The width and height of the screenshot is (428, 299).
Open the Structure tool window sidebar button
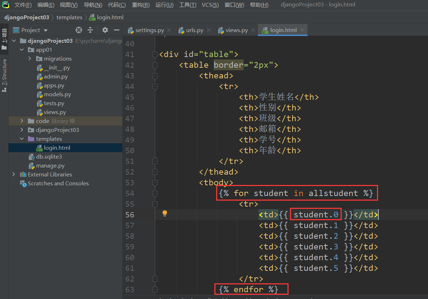click(4, 76)
